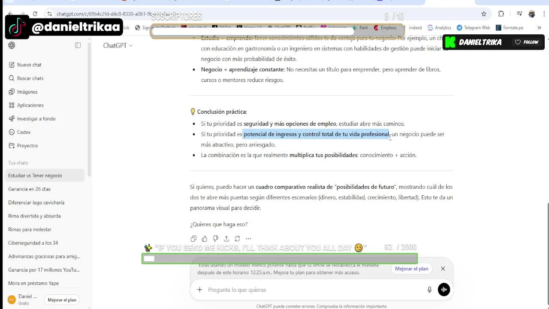The height and width of the screenshot is (309, 549).
Task: Click the ChatGPT logo in the sidebar
Action: click(12, 45)
